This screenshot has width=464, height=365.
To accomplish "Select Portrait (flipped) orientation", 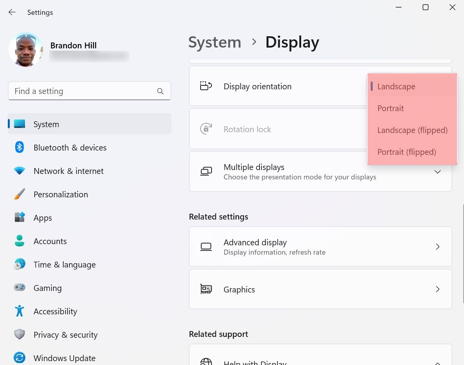I will (407, 152).
